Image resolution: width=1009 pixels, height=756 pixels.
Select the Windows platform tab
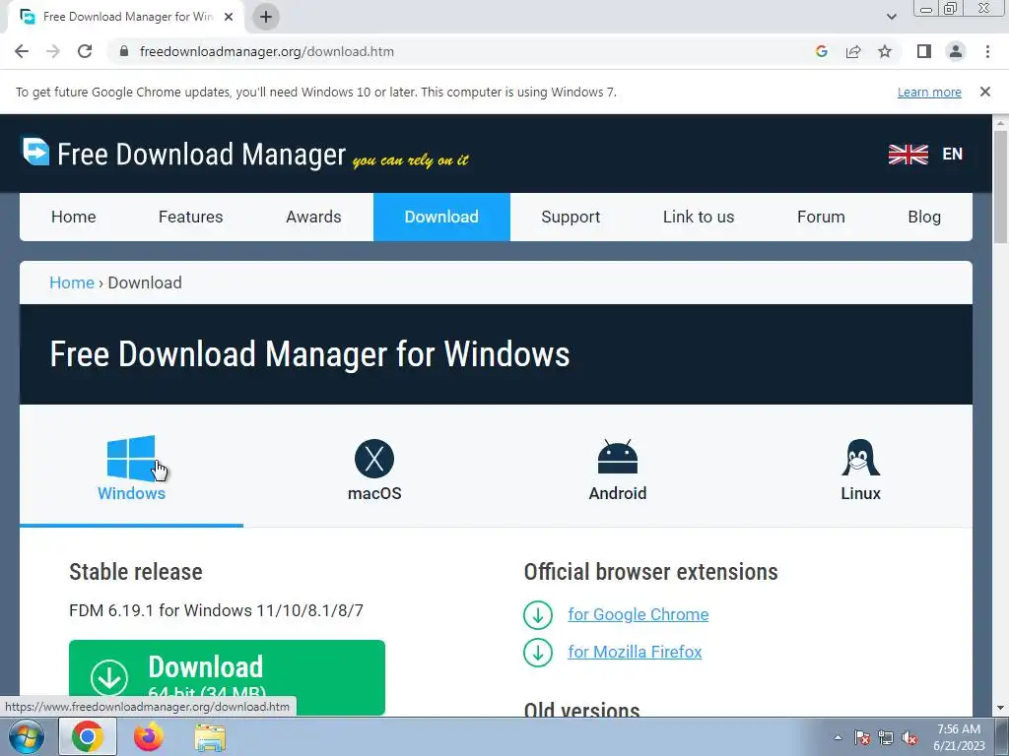click(x=131, y=468)
